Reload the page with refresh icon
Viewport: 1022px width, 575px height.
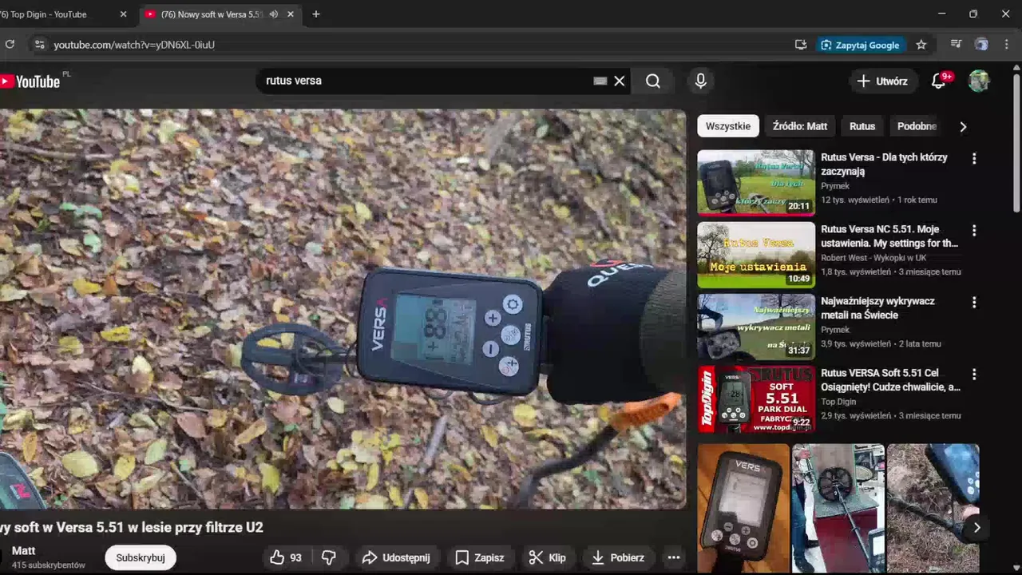coord(10,45)
